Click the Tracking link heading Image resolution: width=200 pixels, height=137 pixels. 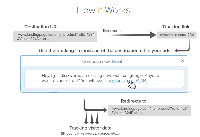tap(176, 27)
